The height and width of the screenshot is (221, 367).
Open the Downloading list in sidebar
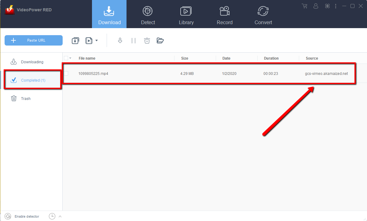point(32,62)
